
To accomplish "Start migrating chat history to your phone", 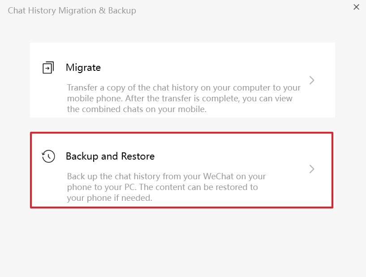I will click(182, 79).
